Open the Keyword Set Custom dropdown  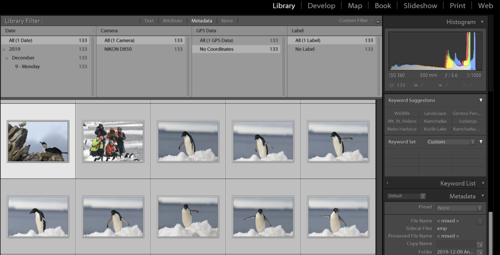450,142
